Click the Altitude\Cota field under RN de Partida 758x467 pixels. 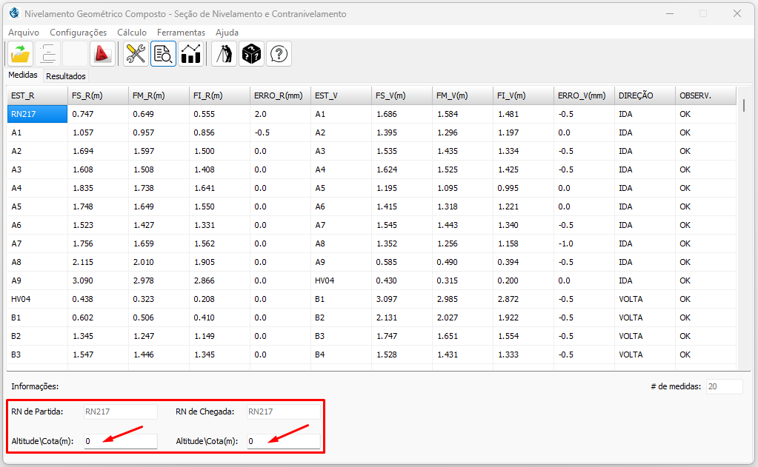(x=120, y=441)
